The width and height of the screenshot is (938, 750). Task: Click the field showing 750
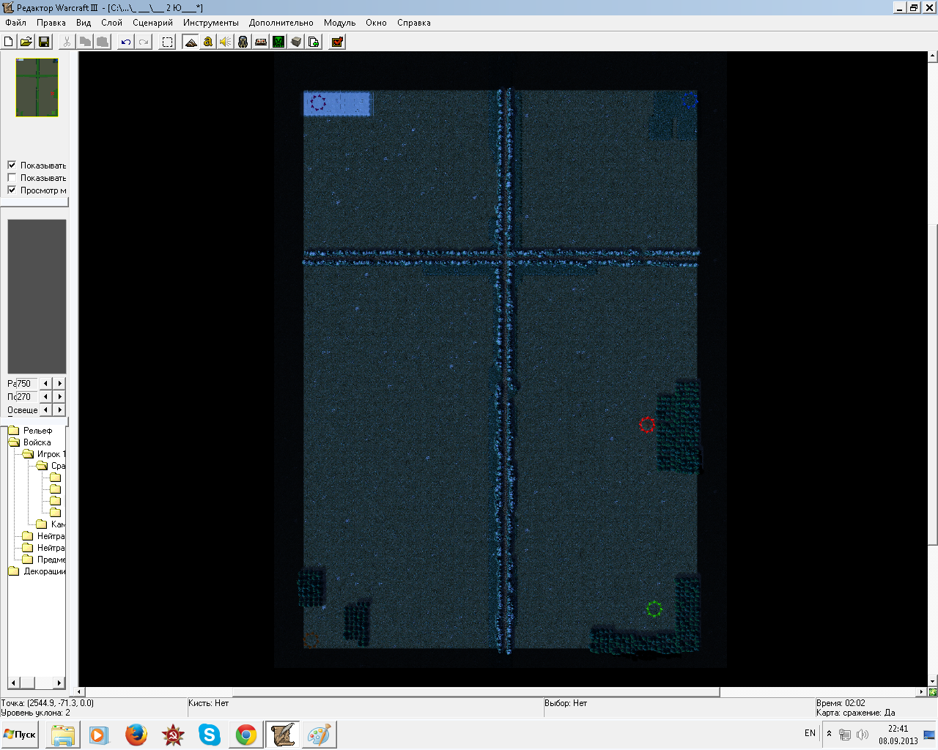click(26, 384)
